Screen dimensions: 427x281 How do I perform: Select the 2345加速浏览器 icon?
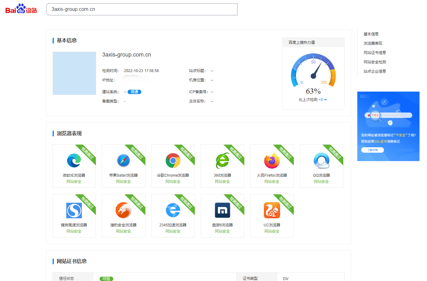[173, 210]
